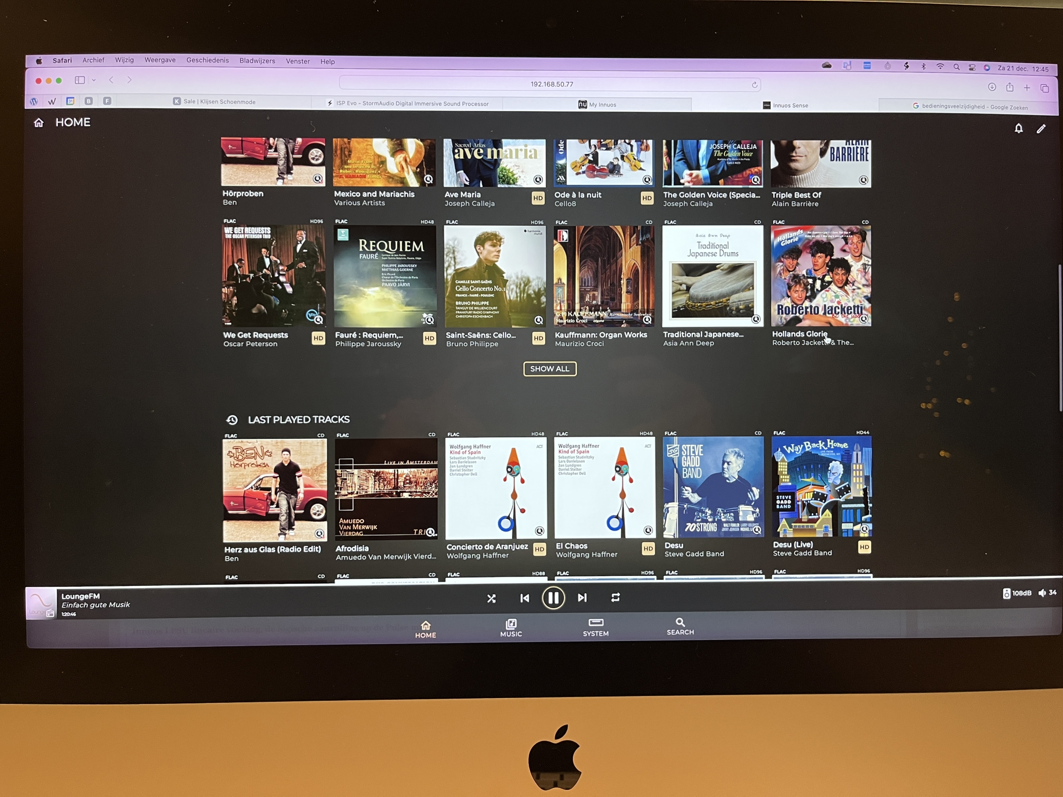The width and height of the screenshot is (1063, 797).
Task: Toggle the repeat mode button
Action: 614,597
